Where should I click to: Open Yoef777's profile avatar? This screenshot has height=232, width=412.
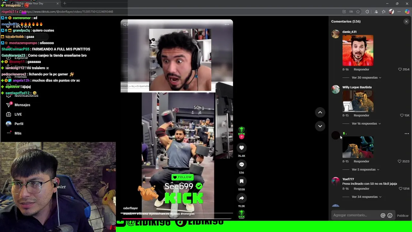[x=335, y=181]
